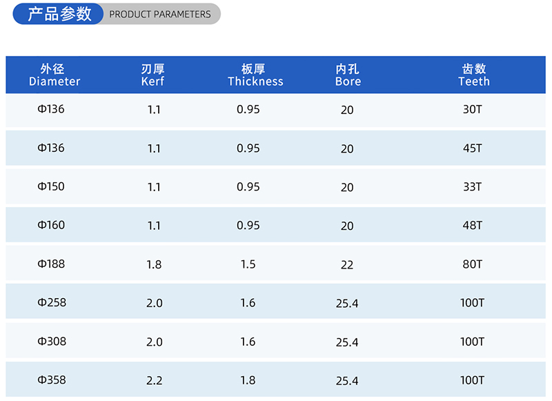The width and height of the screenshot is (552, 401).
Task: Select the Φ160 diameter cell
Action: tap(51, 225)
